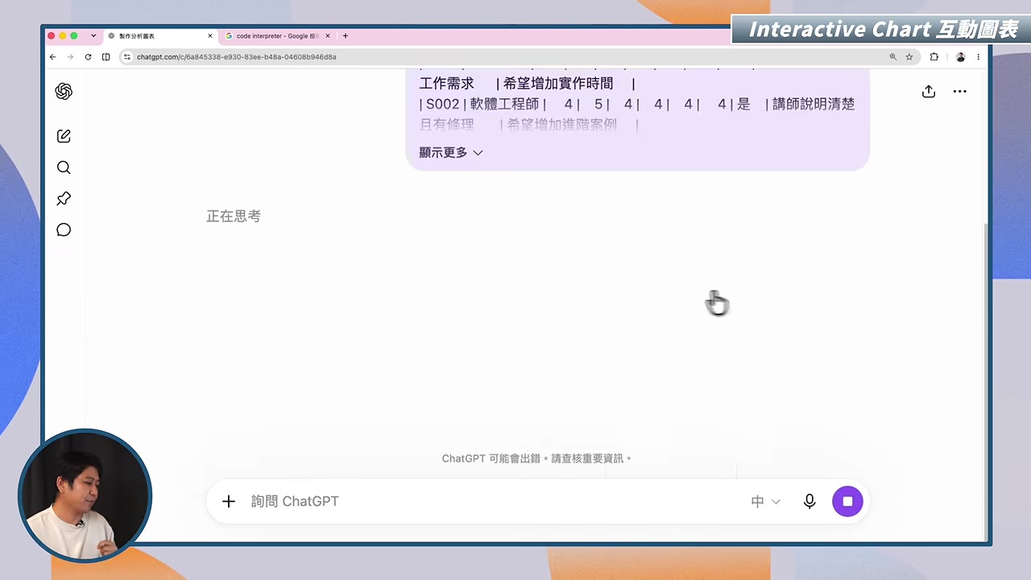This screenshot has width=1031, height=580.
Task: Open the Chrome three-dot menu
Action: pos(978,57)
